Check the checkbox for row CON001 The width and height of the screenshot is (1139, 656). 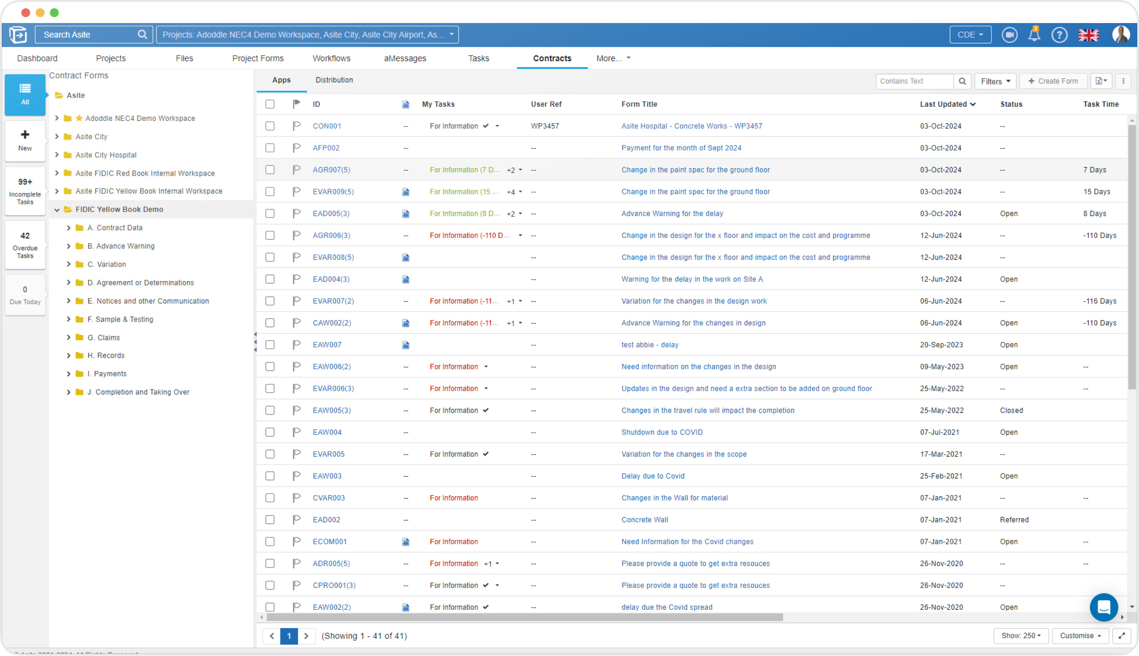pos(270,126)
